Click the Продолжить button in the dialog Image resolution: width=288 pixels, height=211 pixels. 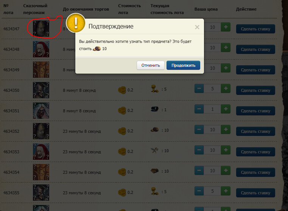[183, 65]
